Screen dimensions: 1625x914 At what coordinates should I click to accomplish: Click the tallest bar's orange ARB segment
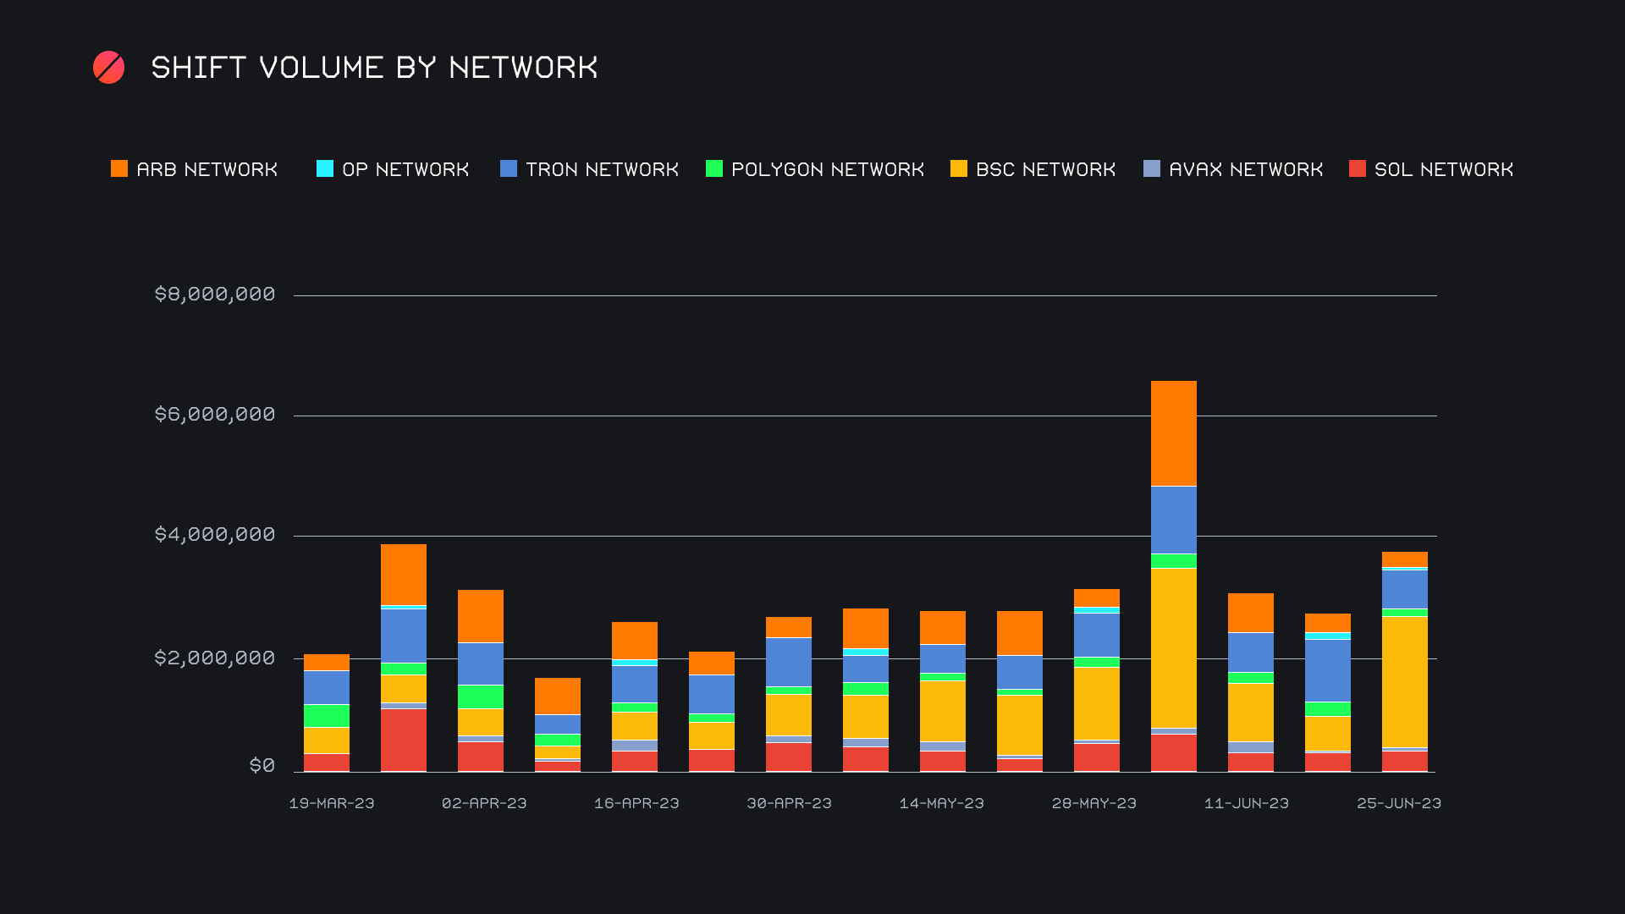(x=1174, y=433)
